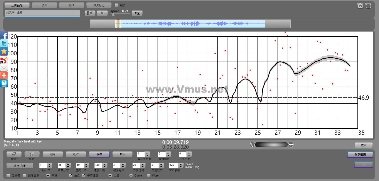Toggle the 平滑 smoothing checkbox
The image size is (379, 181).
pyautogui.click(x=48, y=175)
